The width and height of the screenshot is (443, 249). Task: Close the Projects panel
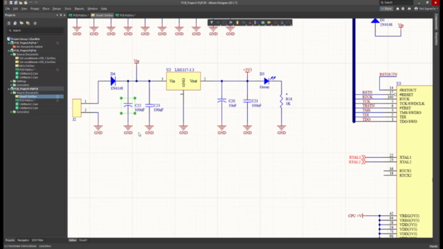click(x=64, y=15)
